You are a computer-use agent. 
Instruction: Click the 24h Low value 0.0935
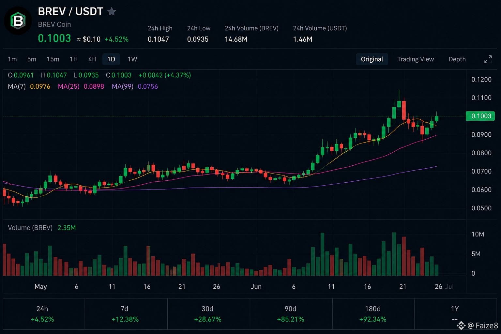point(198,39)
